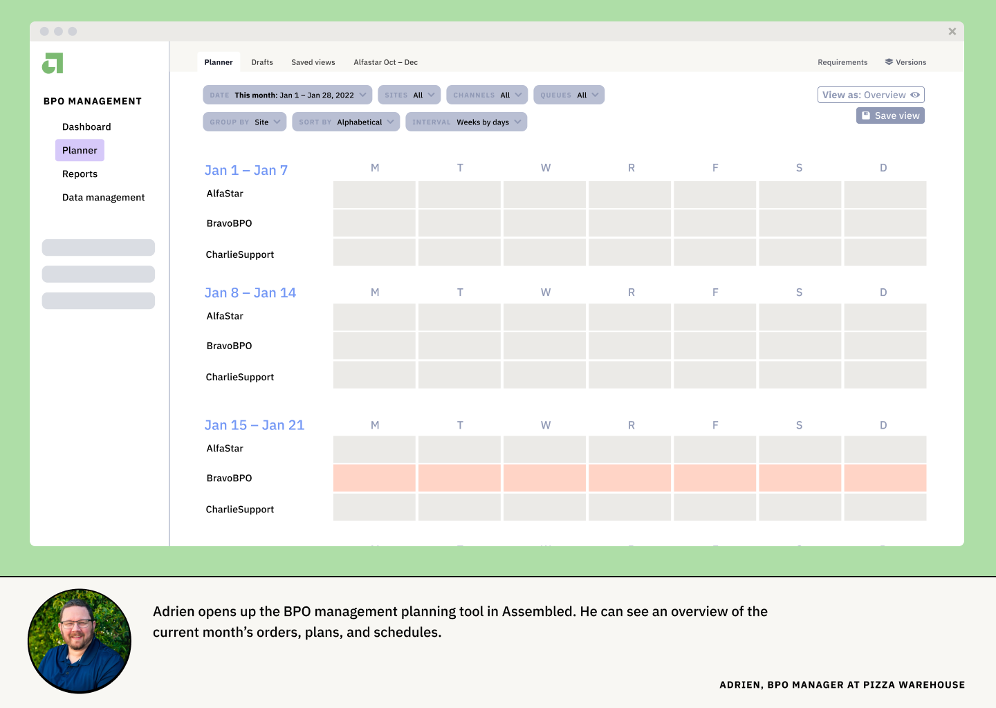
Task: Go to Dashboard in the sidebar
Action: pos(86,127)
